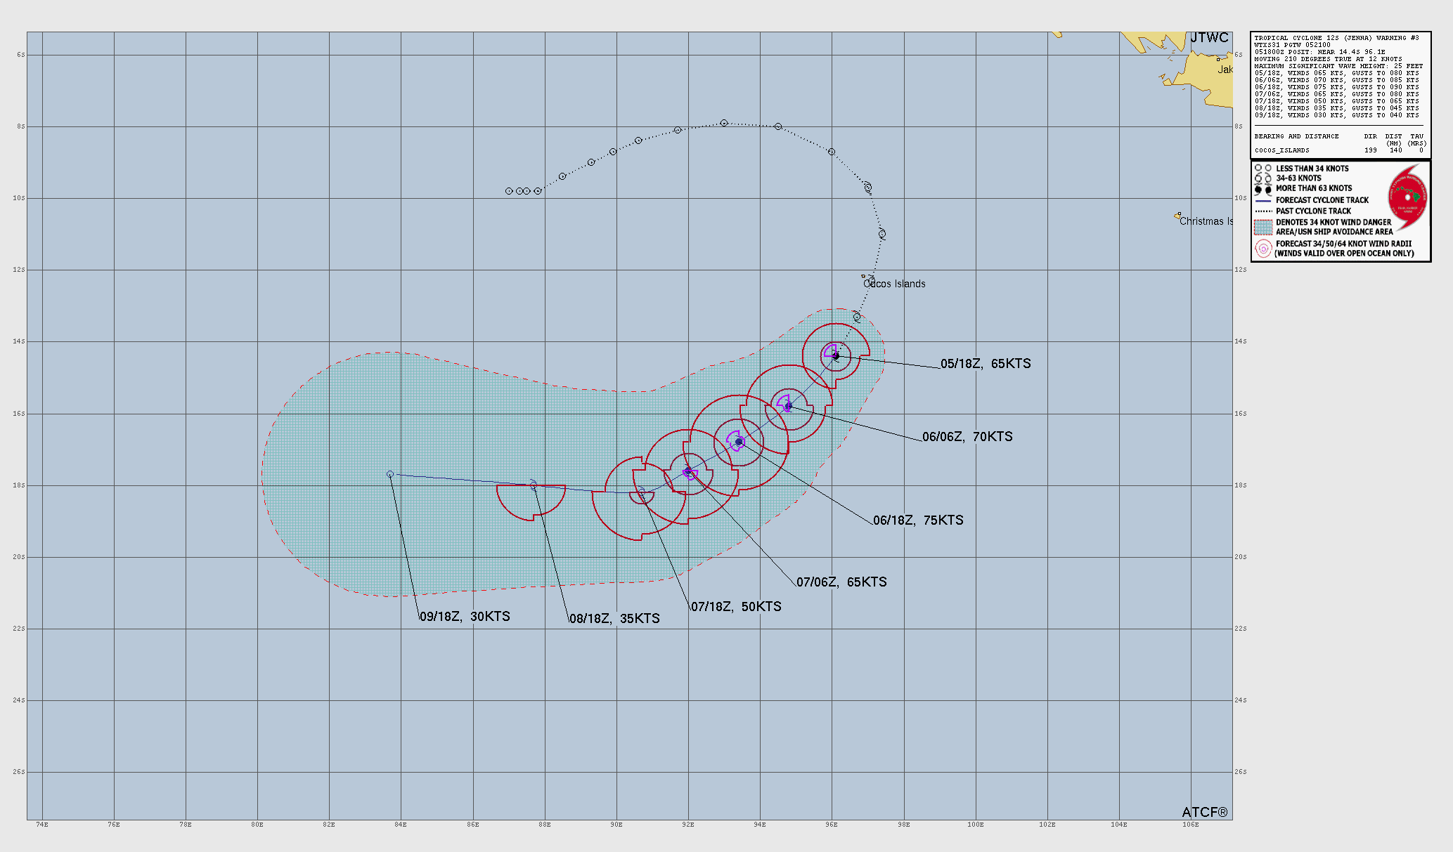
Task: Click the current storm position marker at 05/18Z
Action: coord(835,356)
